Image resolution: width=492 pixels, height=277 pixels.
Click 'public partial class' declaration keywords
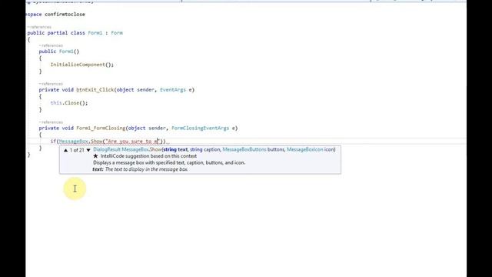[x=56, y=32]
